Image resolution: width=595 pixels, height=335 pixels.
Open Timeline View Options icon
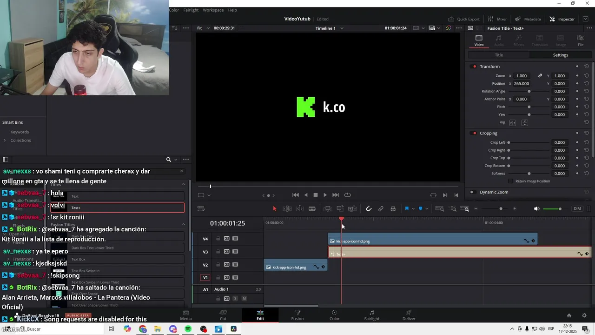[x=201, y=209]
